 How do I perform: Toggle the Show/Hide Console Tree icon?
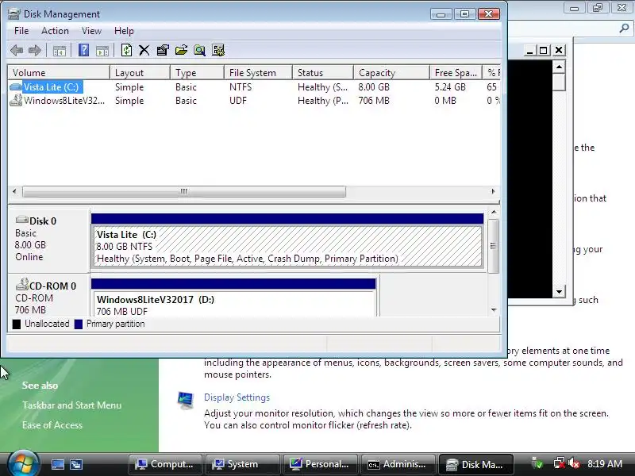59,51
